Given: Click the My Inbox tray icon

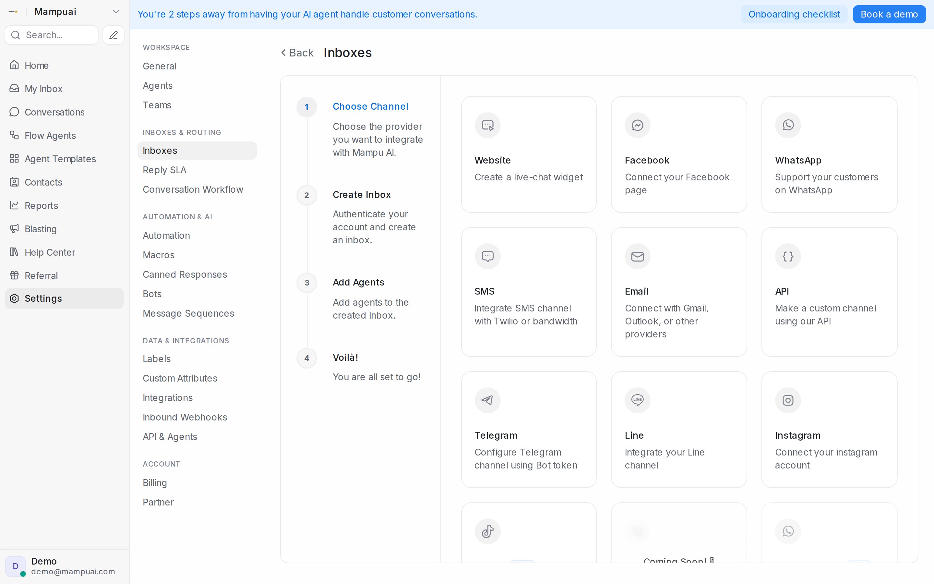Looking at the screenshot, I should (14, 89).
